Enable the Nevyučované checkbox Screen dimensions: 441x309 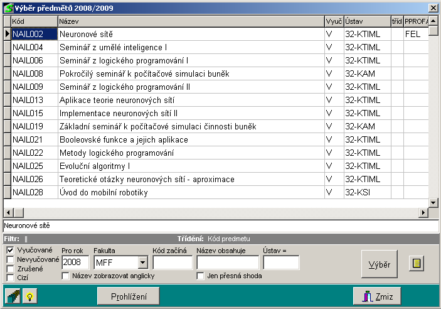pos(10,259)
